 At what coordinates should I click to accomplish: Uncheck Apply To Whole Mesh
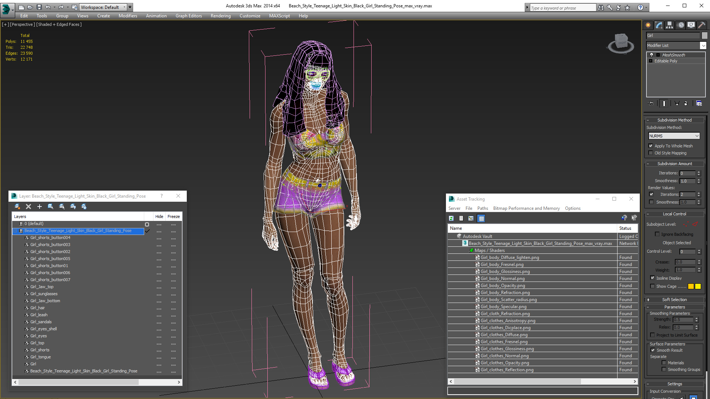tap(651, 146)
